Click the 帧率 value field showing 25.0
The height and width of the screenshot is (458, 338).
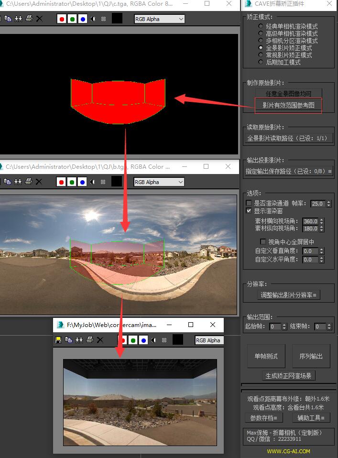click(317, 204)
